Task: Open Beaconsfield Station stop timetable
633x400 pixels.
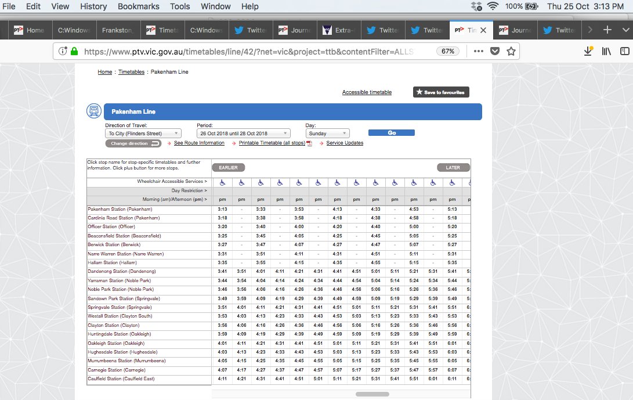Action: coord(124,236)
